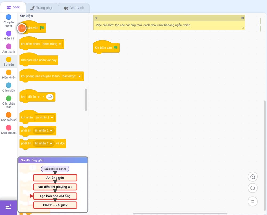Viewport: 267px width, 215px height.
Task: Open tin nhắn 1 dropdown on the plain phát tin block
Action: tap(44, 130)
